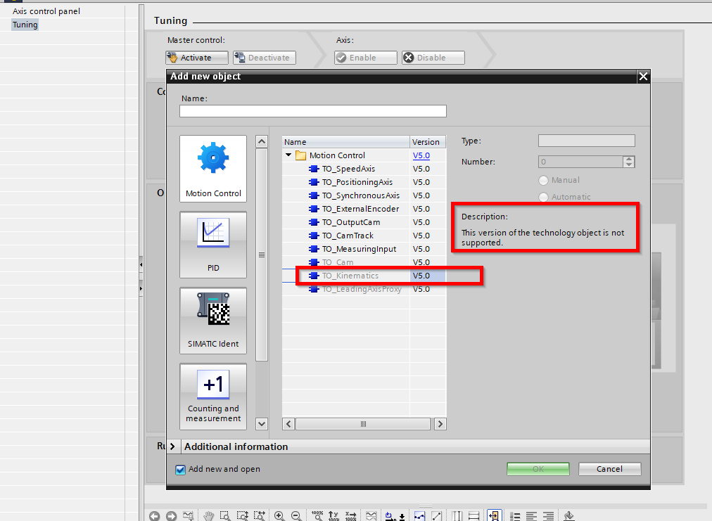Expand the Additional information section
Image resolution: width=712 pixels, height=521 pixels.
[x=172, y=446]
